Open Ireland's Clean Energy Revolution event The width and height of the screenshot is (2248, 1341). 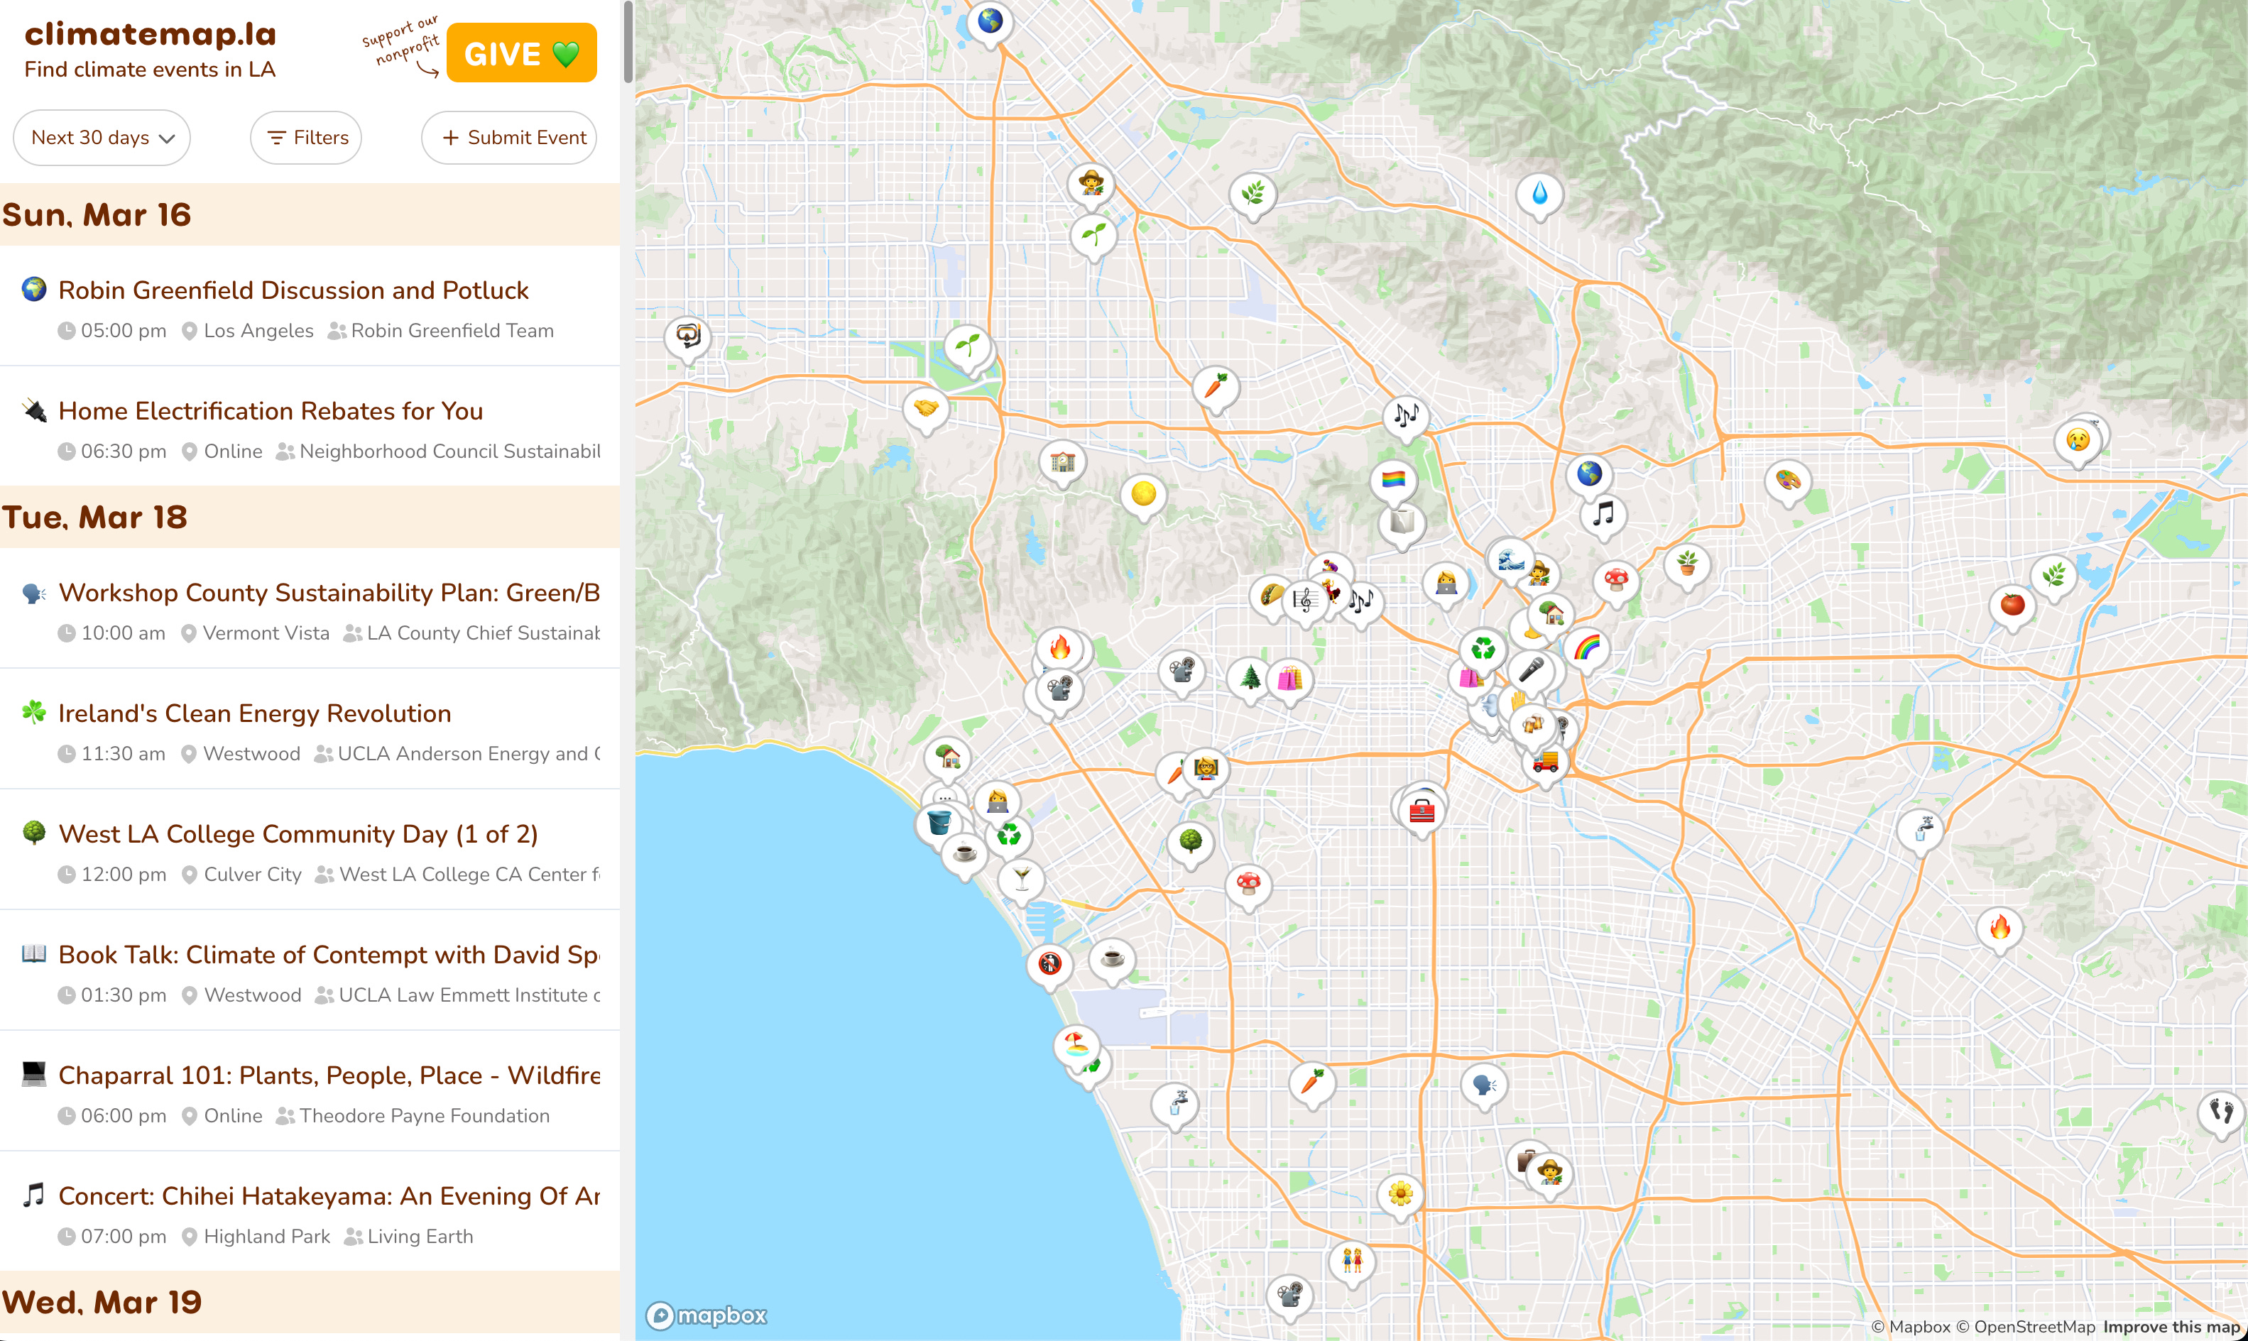tap(254, 713)
